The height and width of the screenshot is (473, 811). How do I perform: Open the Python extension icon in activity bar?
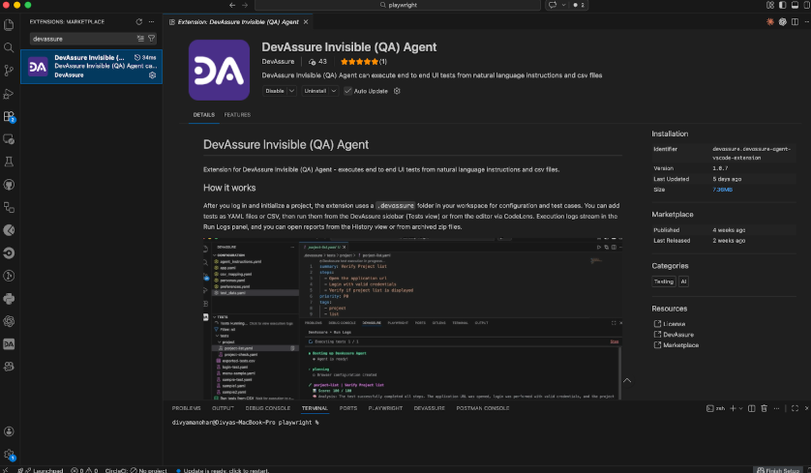pos(9,298)
